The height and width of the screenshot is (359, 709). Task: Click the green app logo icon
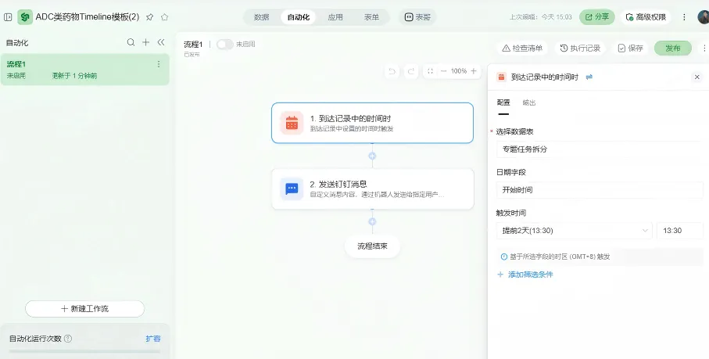(25, 17)
